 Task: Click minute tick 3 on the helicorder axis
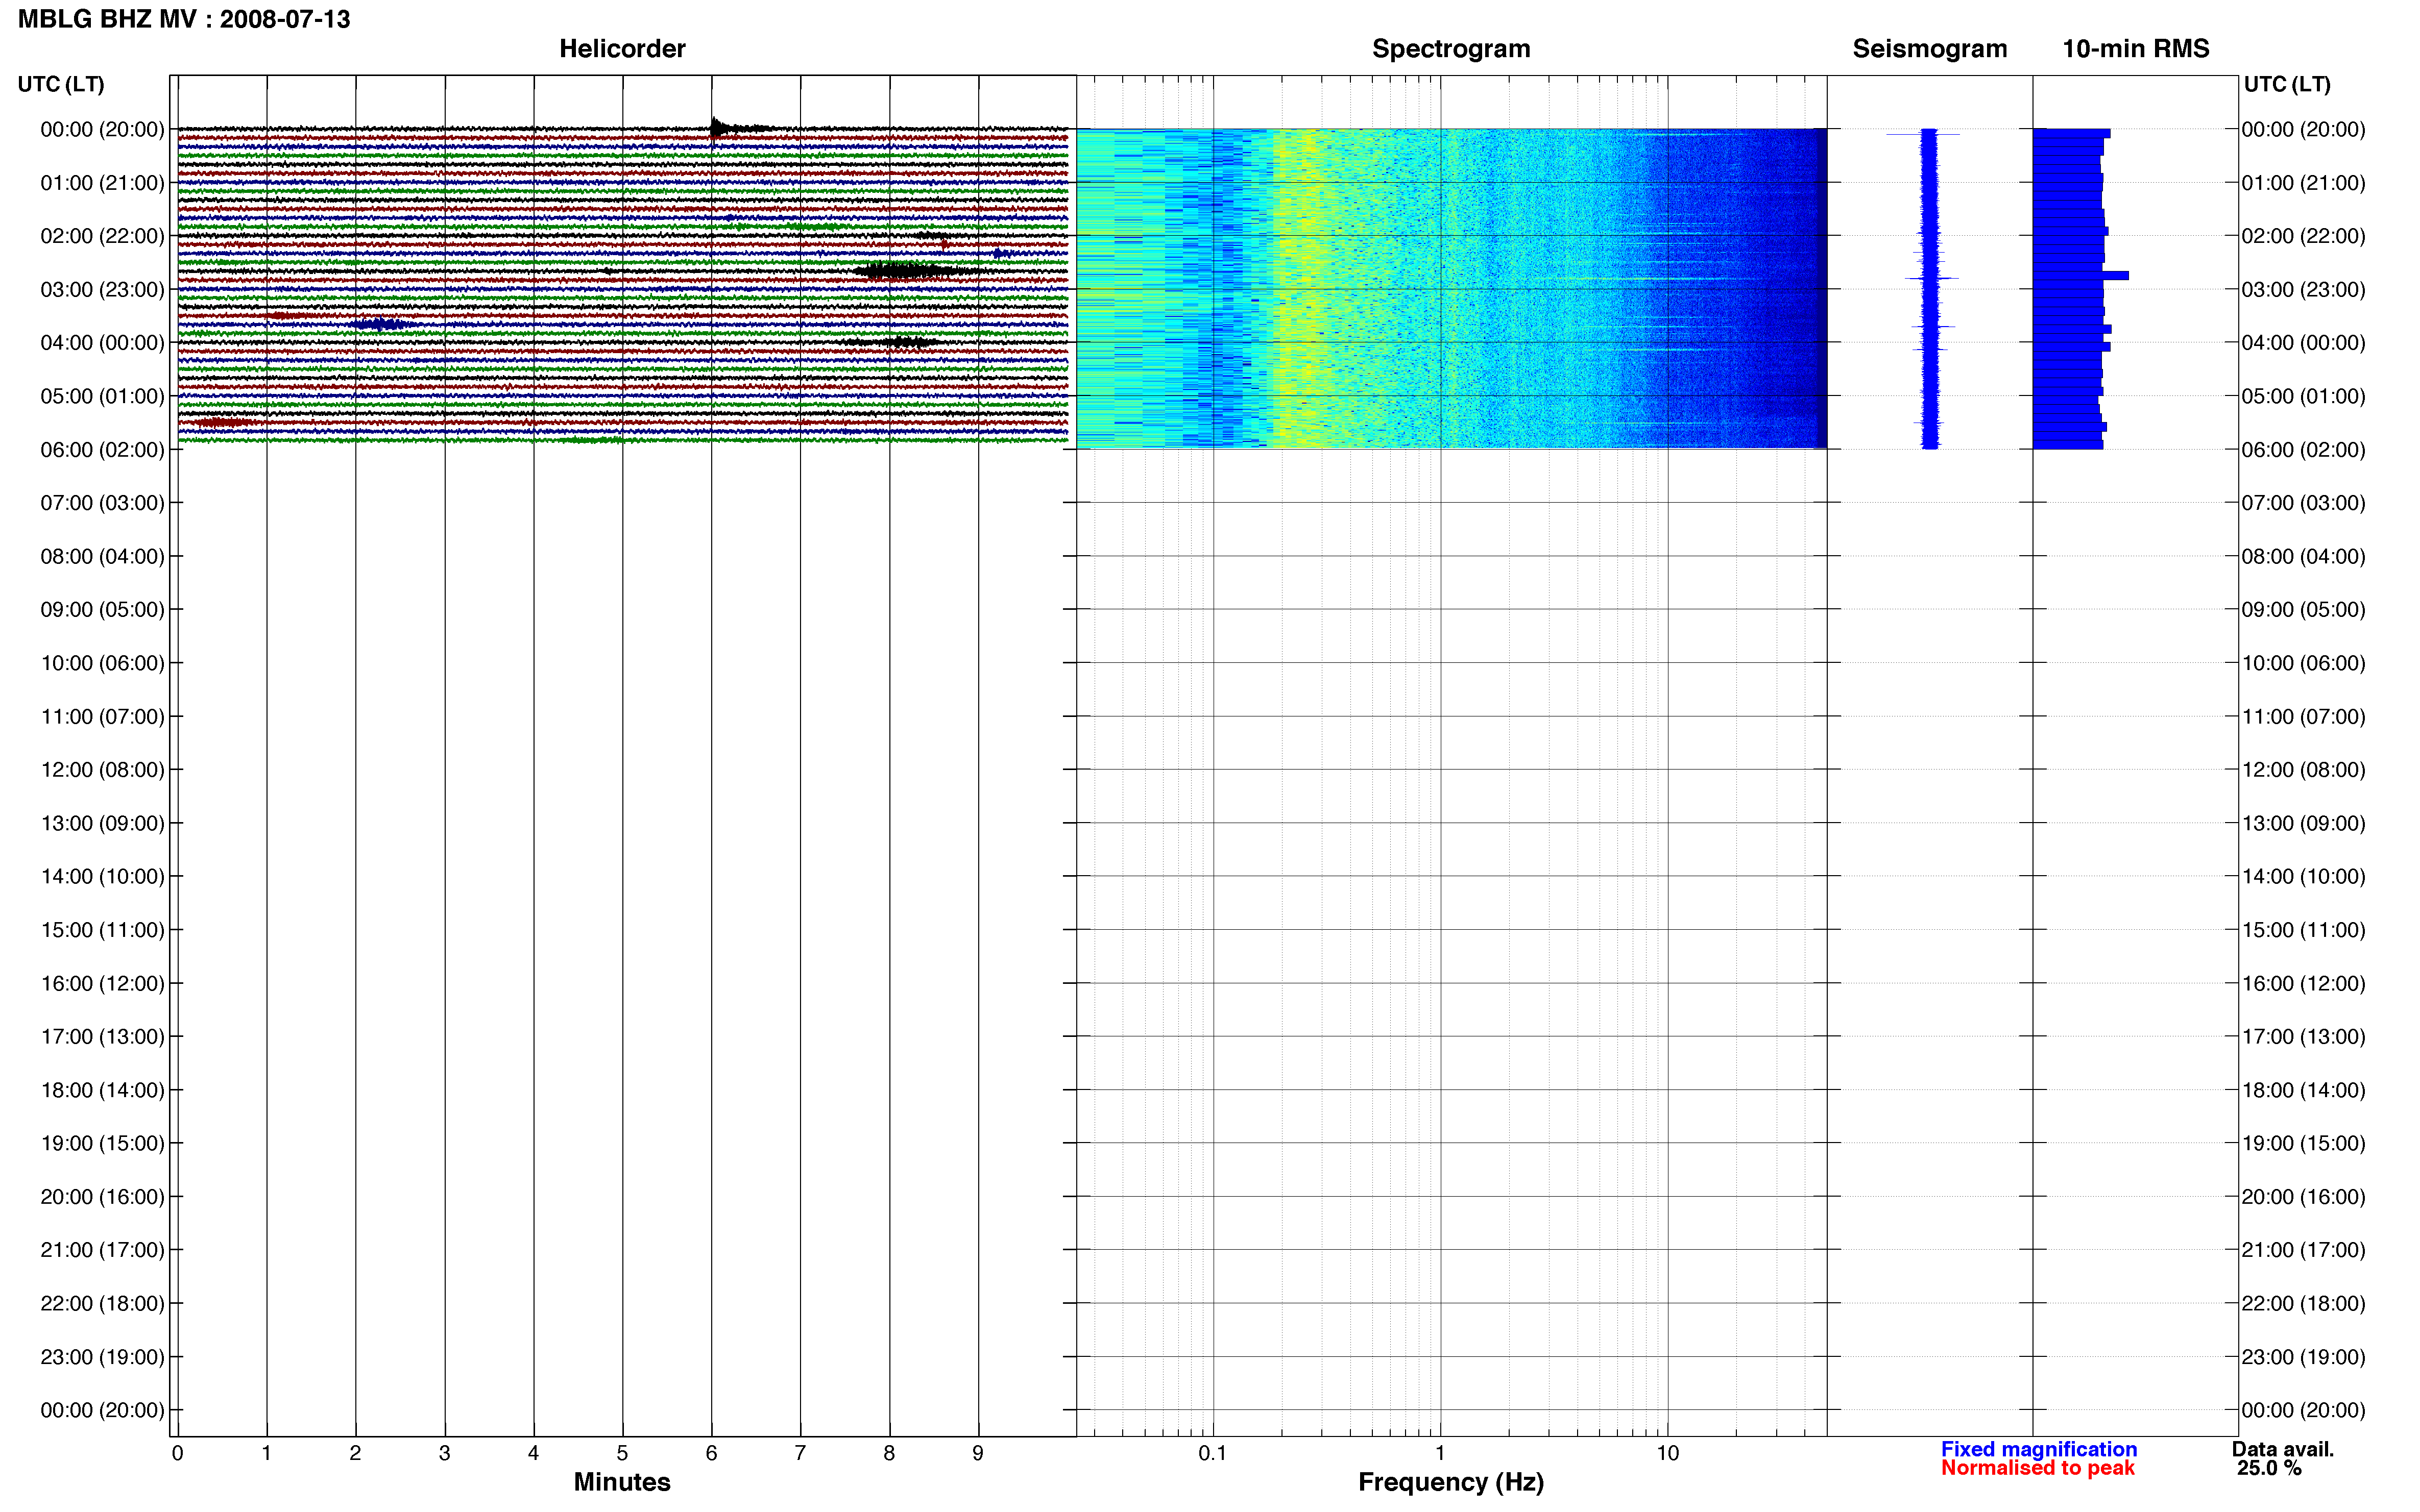pyautogui.click(x=444, y=1453)
